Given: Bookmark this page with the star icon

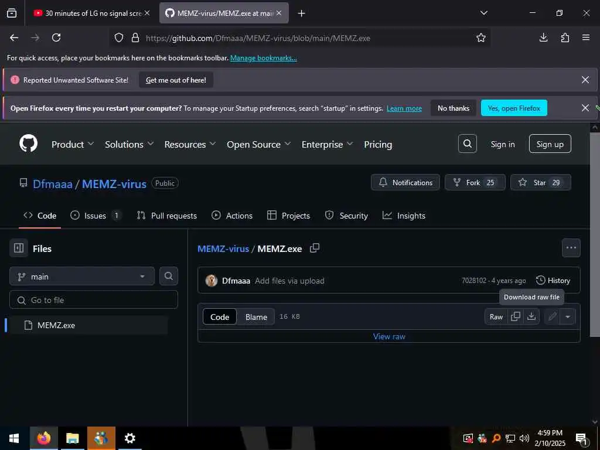Looking at the screenshot, I should pos(480,37).
